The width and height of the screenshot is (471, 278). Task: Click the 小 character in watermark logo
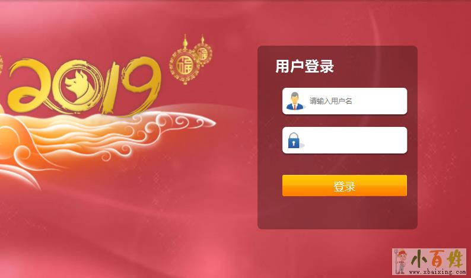pyautogui.click(x=419, y=259)
